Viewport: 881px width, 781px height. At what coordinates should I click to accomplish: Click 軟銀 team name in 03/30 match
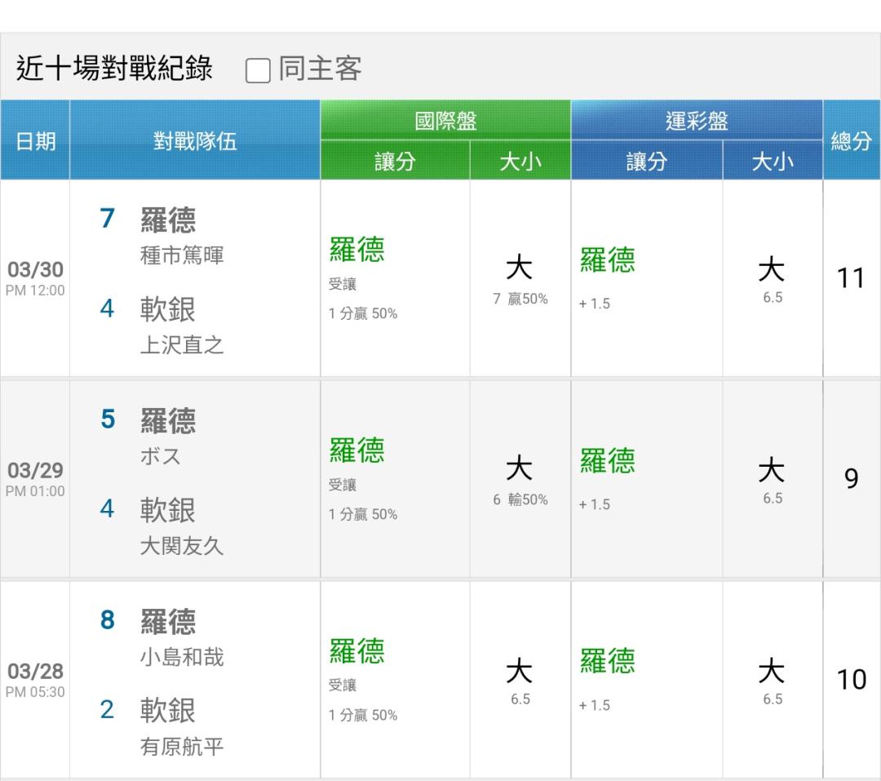168,309
